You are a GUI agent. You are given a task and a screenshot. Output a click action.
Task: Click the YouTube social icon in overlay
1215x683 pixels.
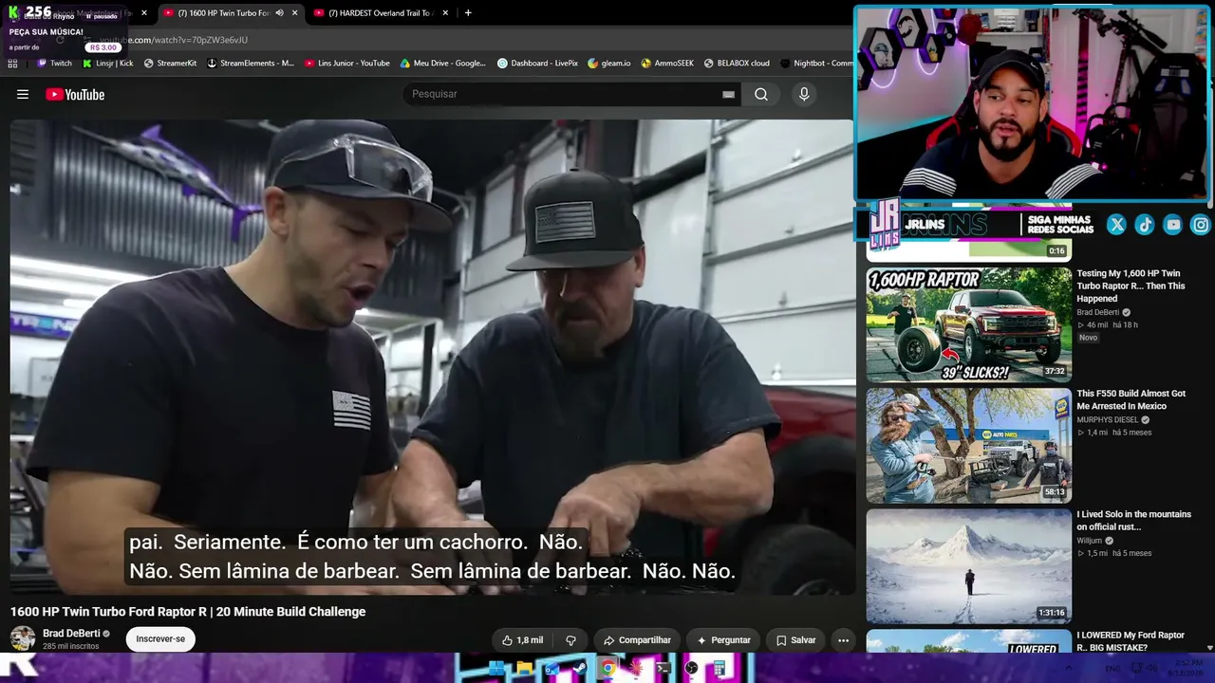pos(1173,225)
